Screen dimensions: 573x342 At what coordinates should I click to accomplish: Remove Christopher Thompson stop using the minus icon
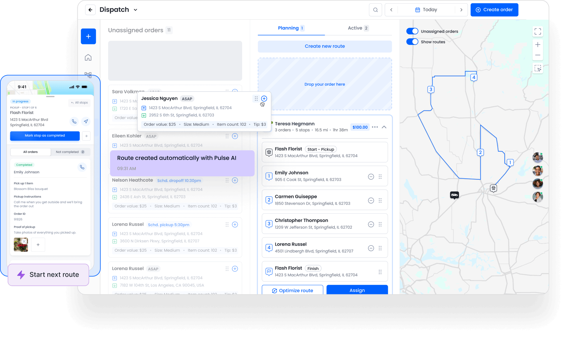click(x=371, y=224)
